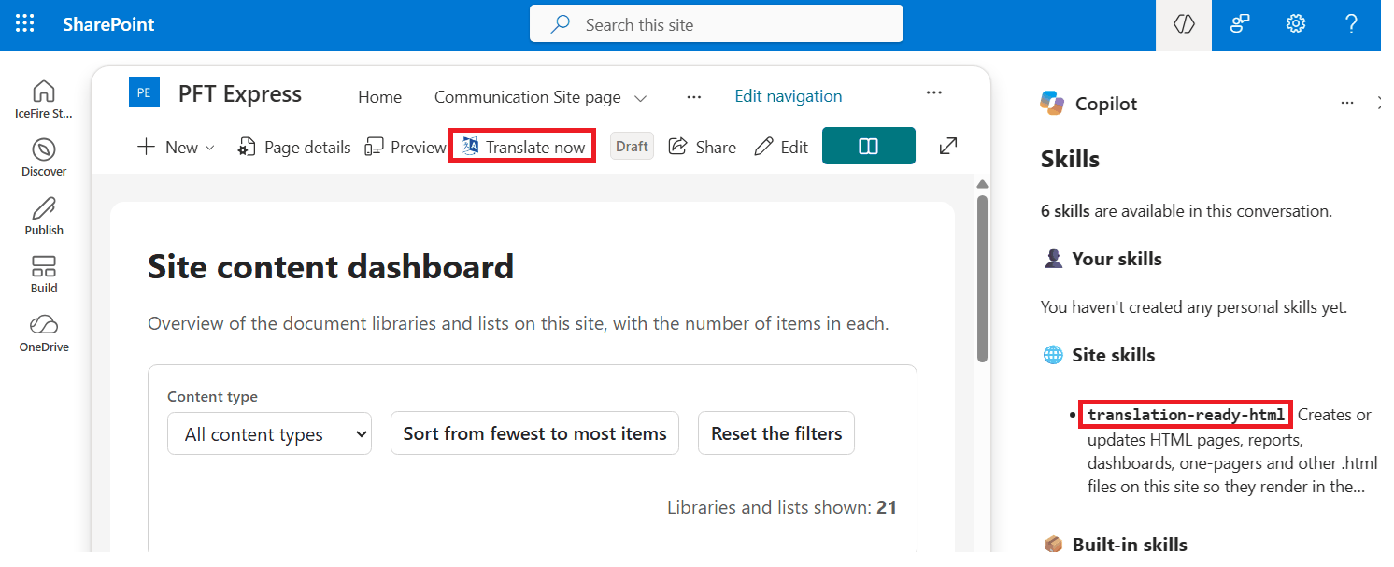Open navigation overflow ellipsis

point(693,96)
